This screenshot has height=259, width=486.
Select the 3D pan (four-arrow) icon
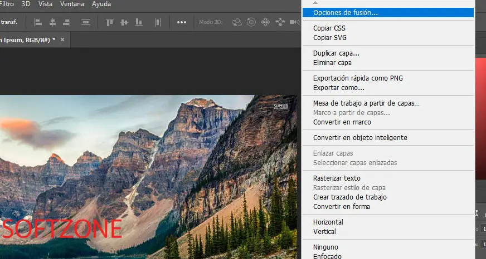click(265, 22)
